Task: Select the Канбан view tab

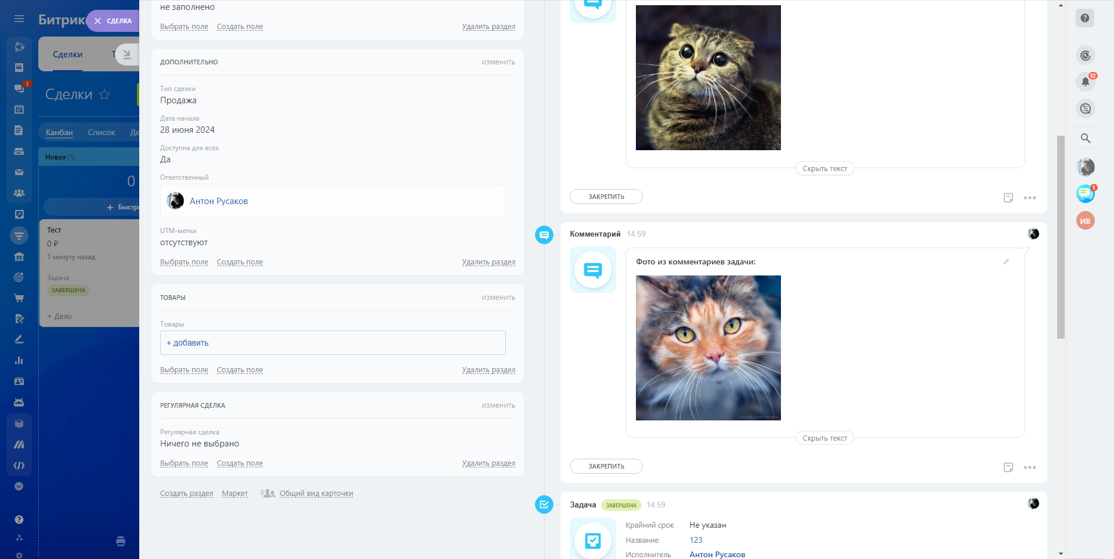Action: 59,132
